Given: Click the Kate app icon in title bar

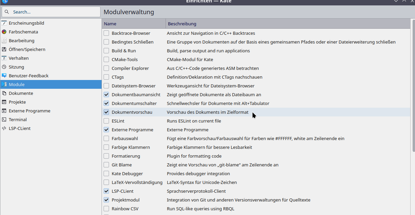Looking at the screenshot, I should click(5, 1).
